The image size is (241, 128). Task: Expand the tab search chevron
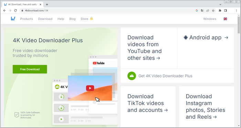click(x=220, y=4)
